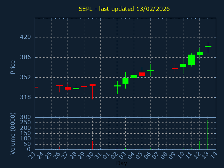The width and height of the screenshot is (224, 168).
Task: Click the large green candlestick on day 11
Action: [191, 59]
